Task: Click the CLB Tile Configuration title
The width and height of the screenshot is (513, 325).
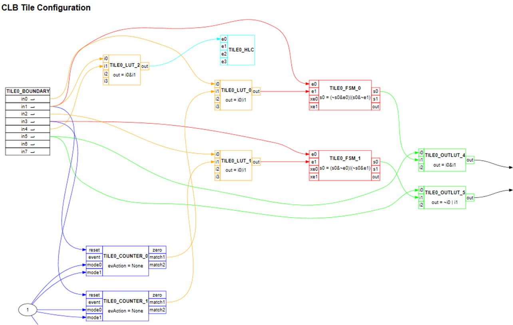Action: [46, 7]
